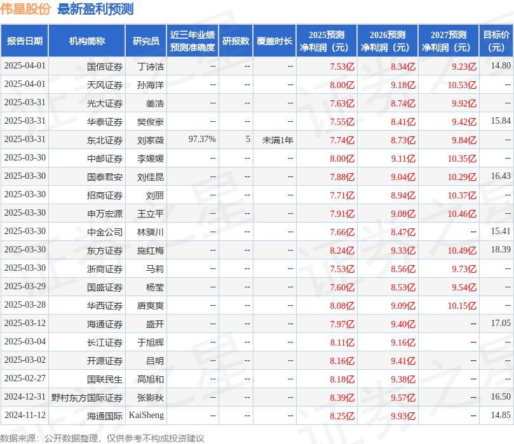The height and width of the screenshot is (444, 514).
Task: Click researcher name 李媛媛
Action: (x=151, y=159)
